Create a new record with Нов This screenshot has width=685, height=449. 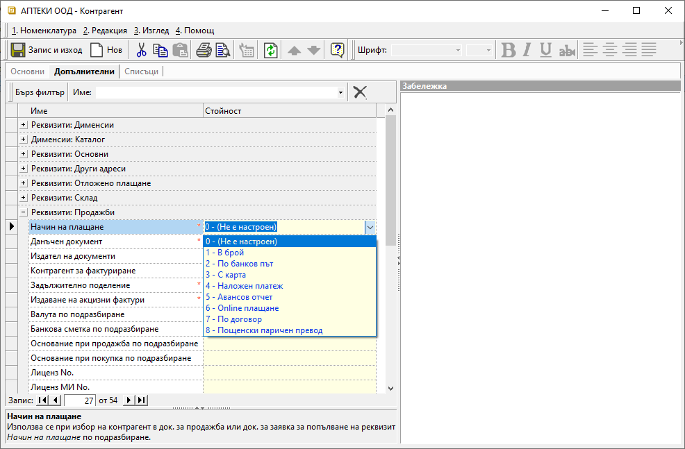pos(106,50)
